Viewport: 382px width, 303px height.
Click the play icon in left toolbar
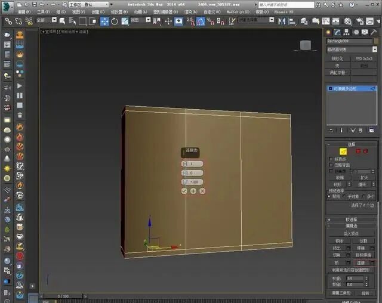20,86
